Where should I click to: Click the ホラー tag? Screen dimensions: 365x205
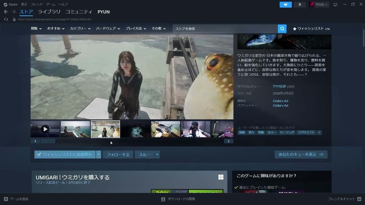point(271,132)
